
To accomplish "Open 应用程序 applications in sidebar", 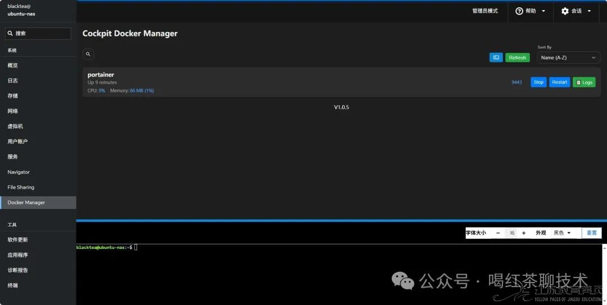I will coord(38,255).
